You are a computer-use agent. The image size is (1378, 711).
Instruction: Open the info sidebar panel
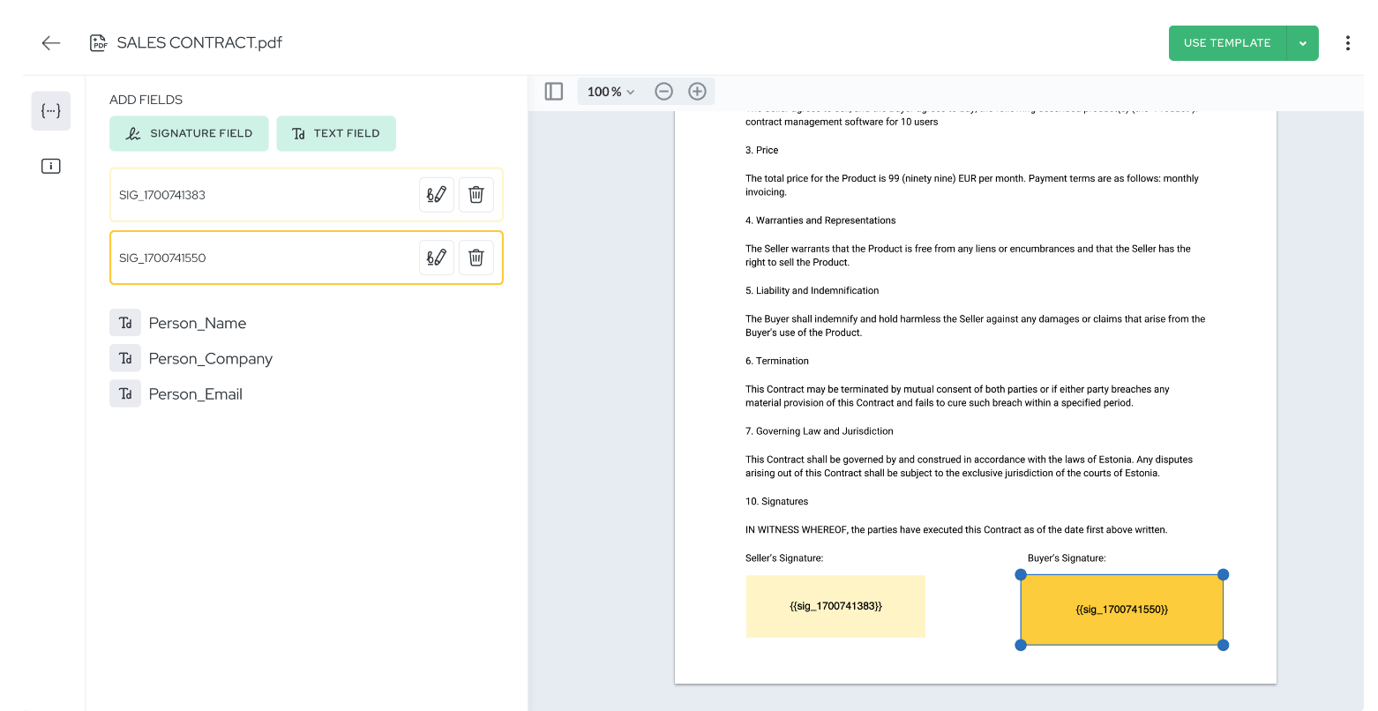[51, 166]
